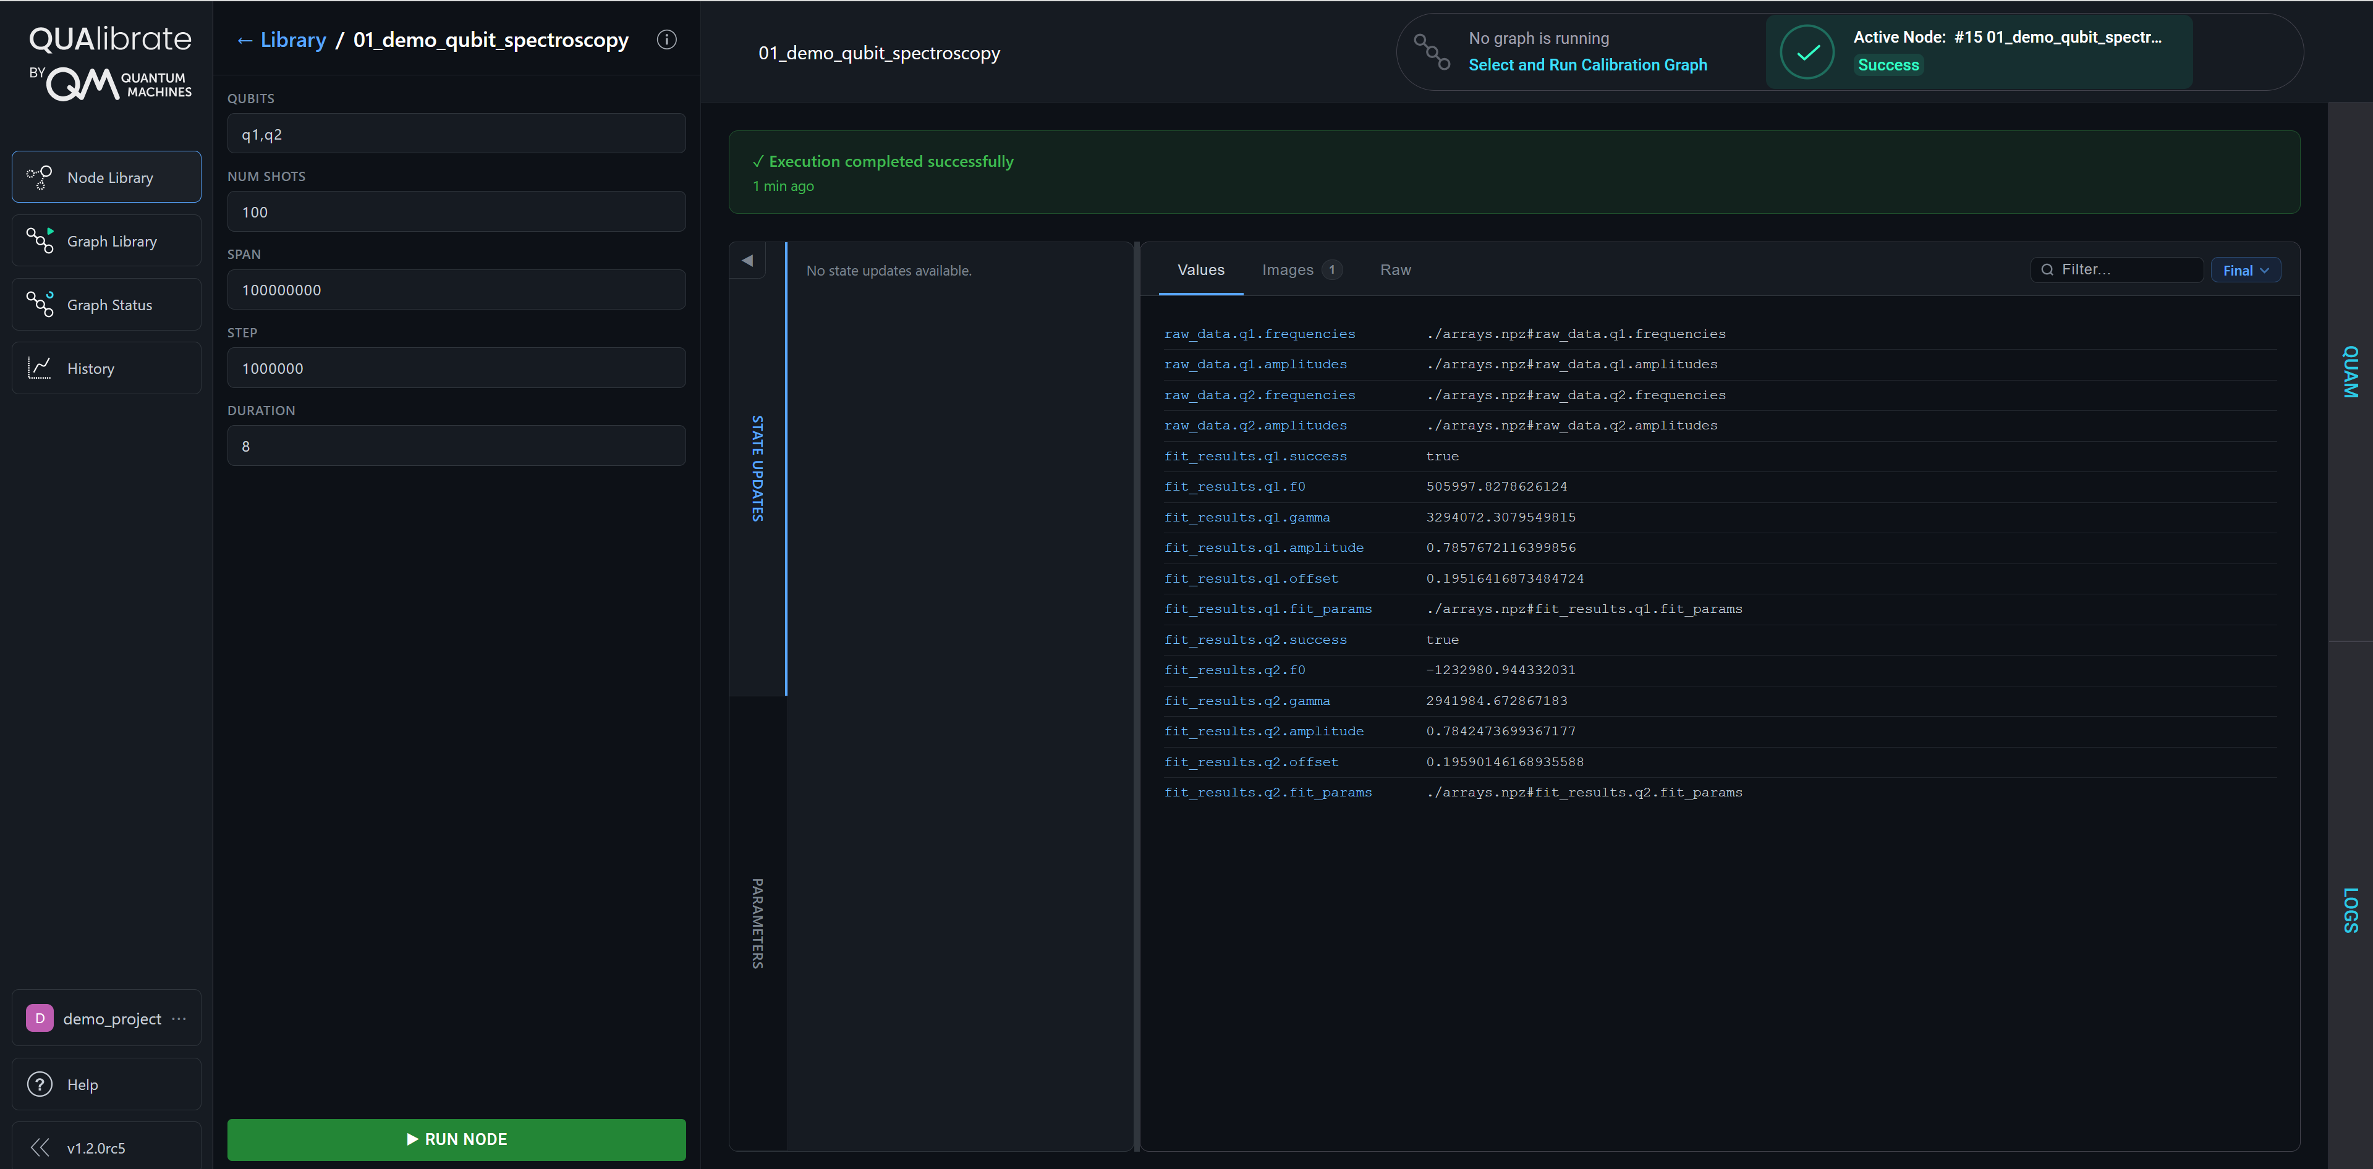Click the calibration graph status icon
2373x1169 pixels.
1432,51
